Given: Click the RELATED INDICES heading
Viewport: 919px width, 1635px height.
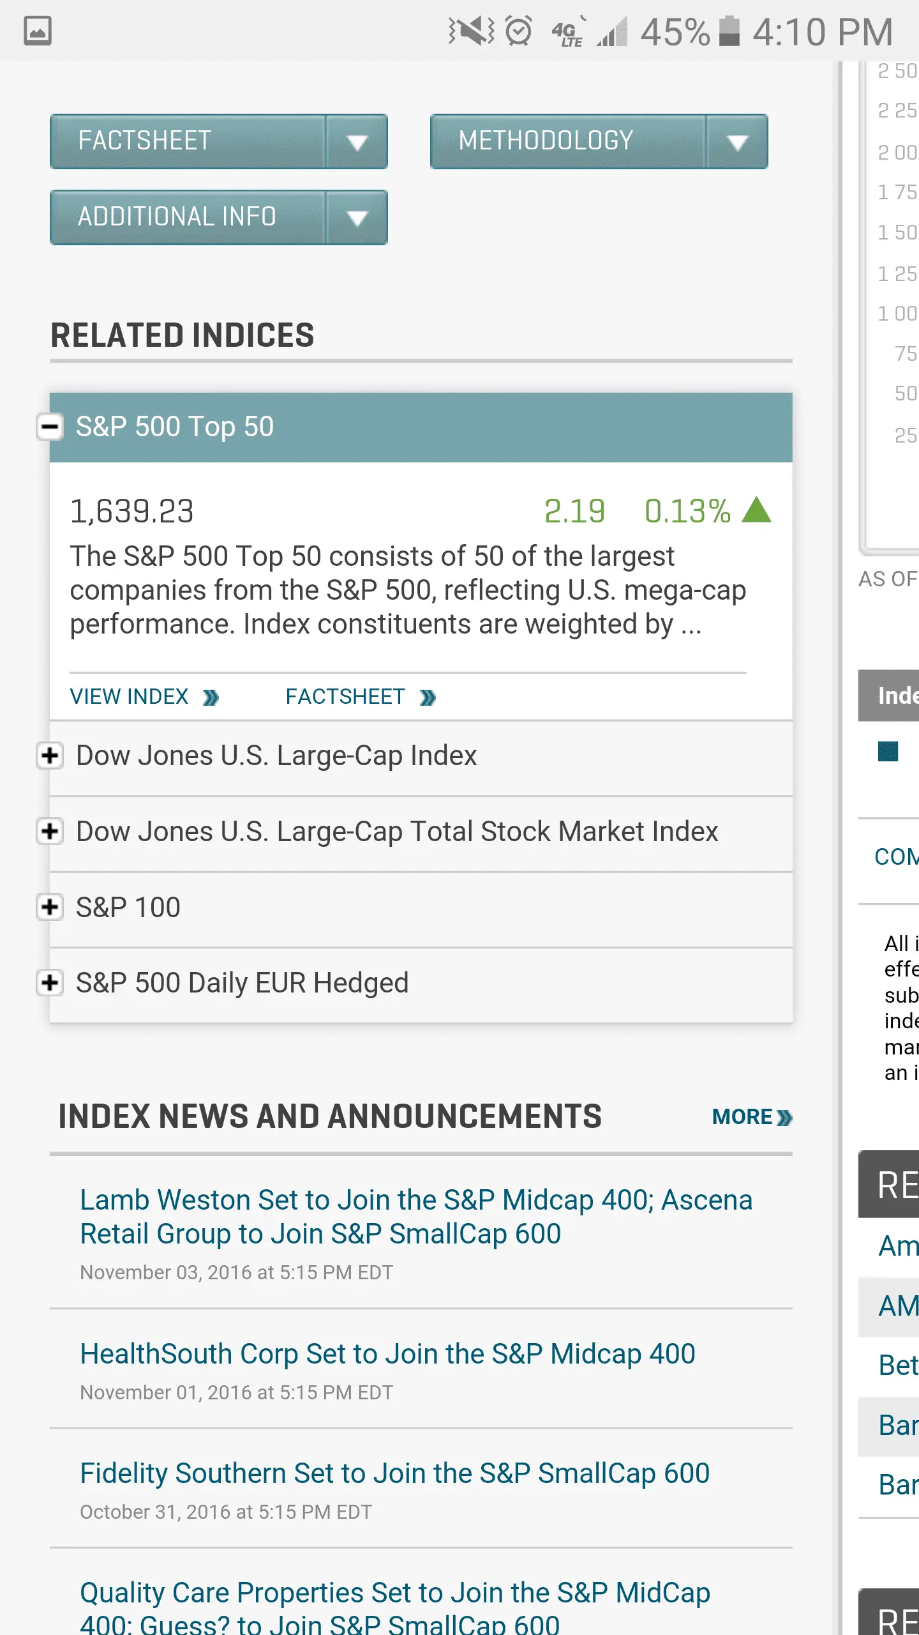Looking at the screenshot, I should click(183, 335).
